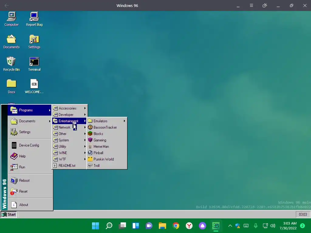Image resolution: width=311 pixels, height=233 pixels.
Task: Open the three-dots options in title bar
Action: [238, 6]
